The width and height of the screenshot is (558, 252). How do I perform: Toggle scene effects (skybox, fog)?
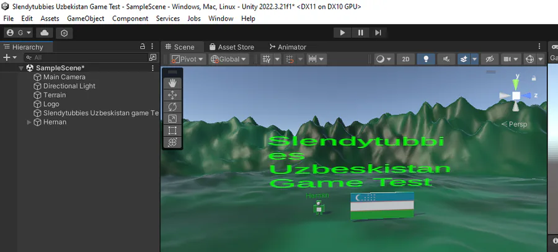point(464,59)
